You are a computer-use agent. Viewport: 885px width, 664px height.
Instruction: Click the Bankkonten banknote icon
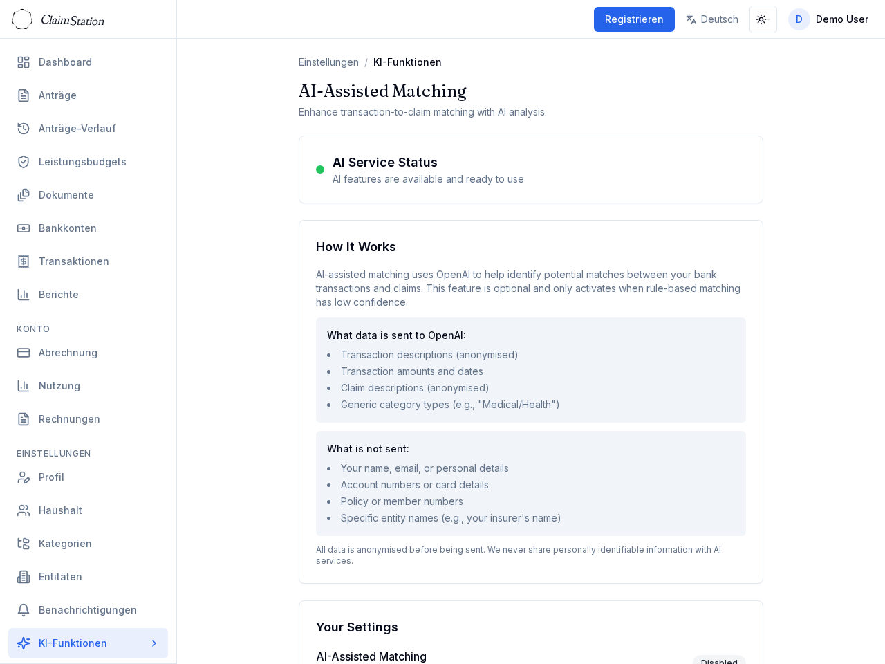pos(24,228)
